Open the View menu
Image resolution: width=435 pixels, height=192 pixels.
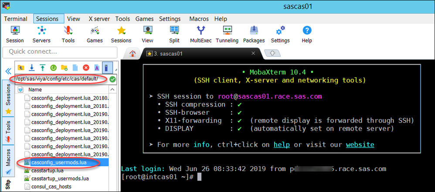click(74, 19)
